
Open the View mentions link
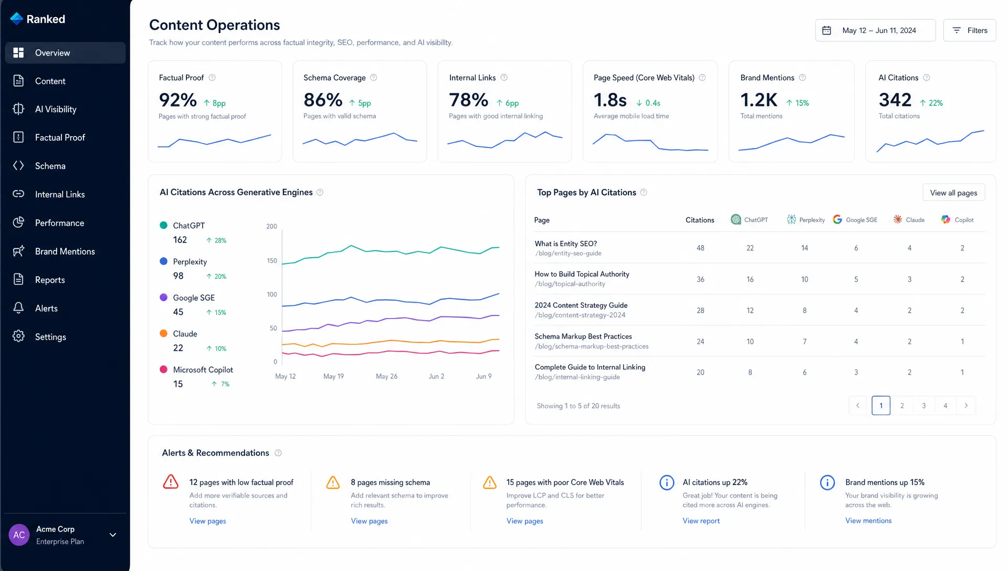point(868,521)
